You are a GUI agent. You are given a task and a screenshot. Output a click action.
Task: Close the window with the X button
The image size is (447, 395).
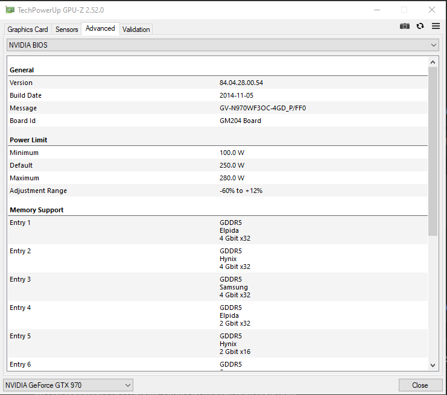(432, 10)
